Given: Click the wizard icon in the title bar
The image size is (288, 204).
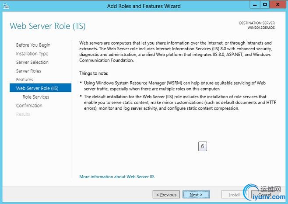Looking at the screenshot, I should coord(6,6).
